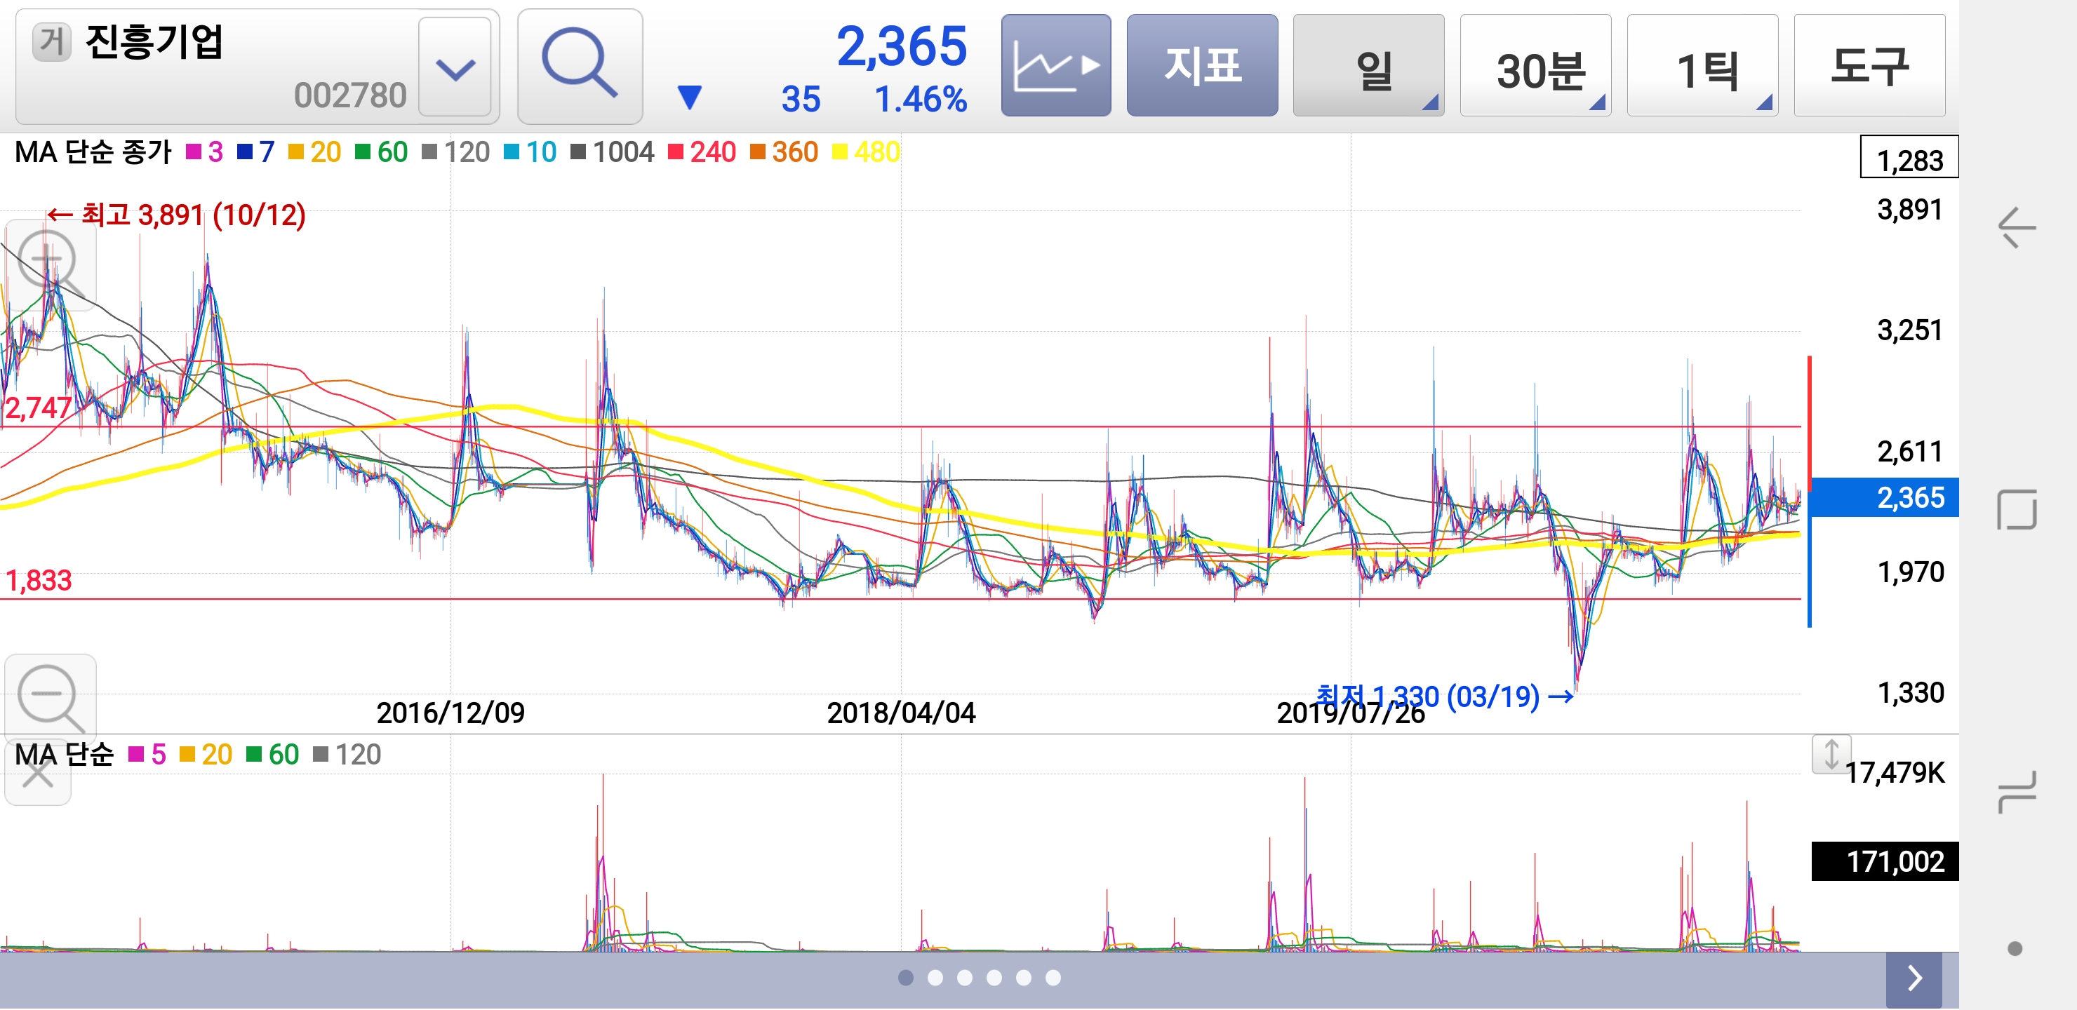Screen dimensions: 2077x1010
Task: Open the stock search magnifier
Action: [x=580, y=66]
